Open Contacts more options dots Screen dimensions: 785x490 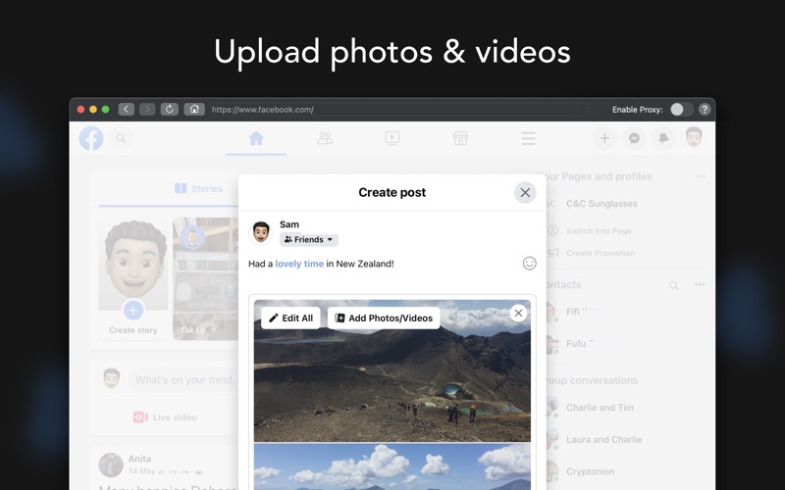(700, 284)
